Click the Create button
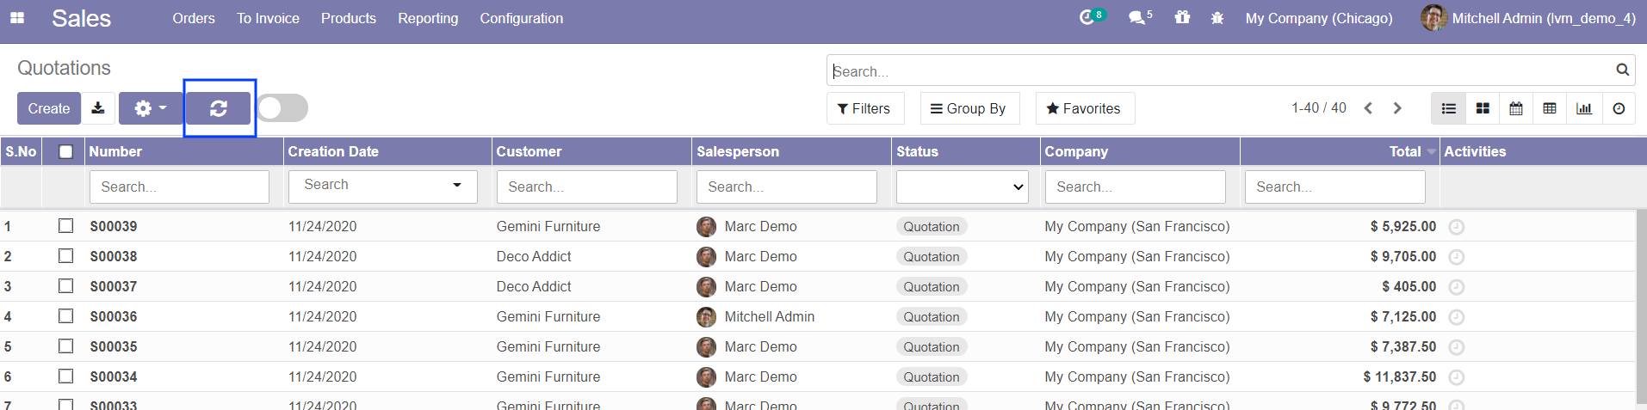Image resolution: width=1647 pixels, height=410 pixels. 49,108
